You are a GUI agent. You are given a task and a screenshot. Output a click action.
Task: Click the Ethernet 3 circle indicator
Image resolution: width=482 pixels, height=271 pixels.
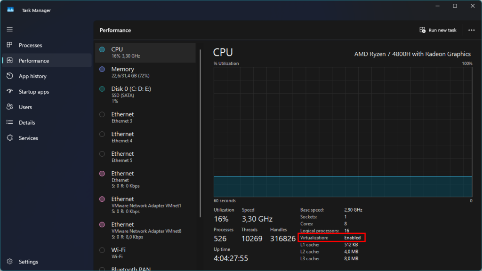[102, 114]
